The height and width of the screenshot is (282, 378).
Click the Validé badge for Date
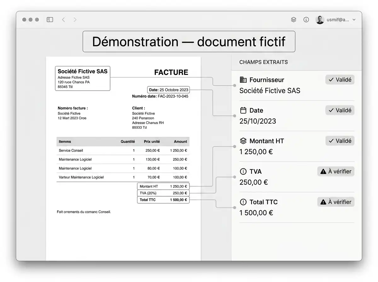click(340, 110)
